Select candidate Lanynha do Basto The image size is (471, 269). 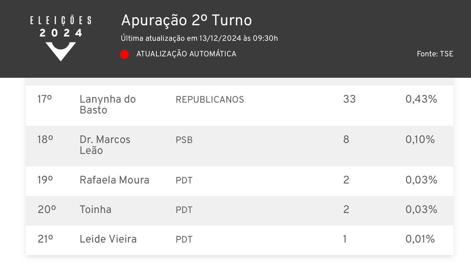pos(108,105)
